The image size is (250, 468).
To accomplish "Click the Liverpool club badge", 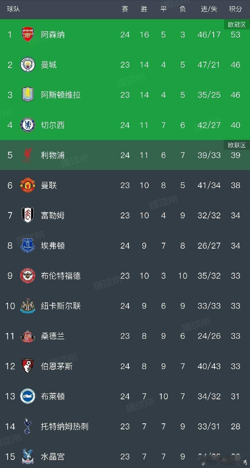I will click(28, 155).
